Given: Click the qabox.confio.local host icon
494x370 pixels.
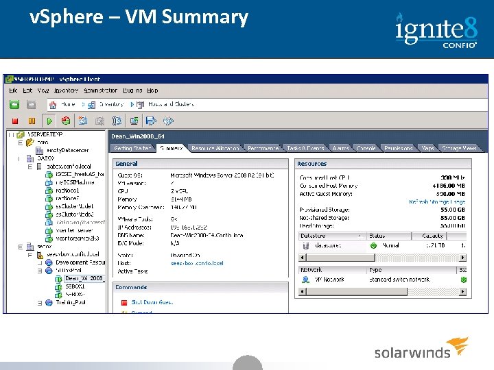Looking at the screenshot, I should pos(39,166).
